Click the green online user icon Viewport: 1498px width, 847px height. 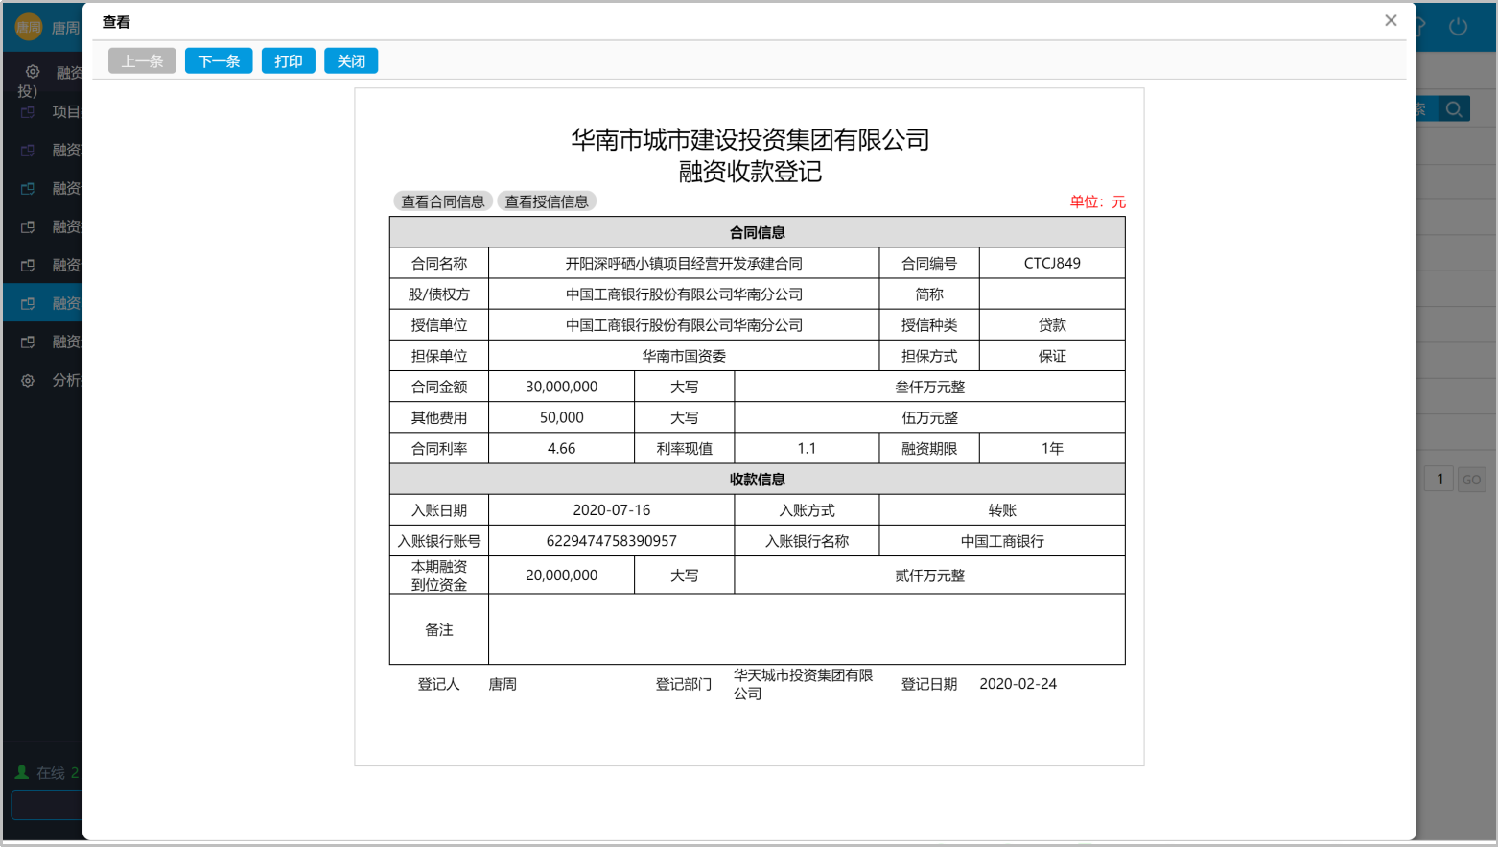click(x=22, y=772)
